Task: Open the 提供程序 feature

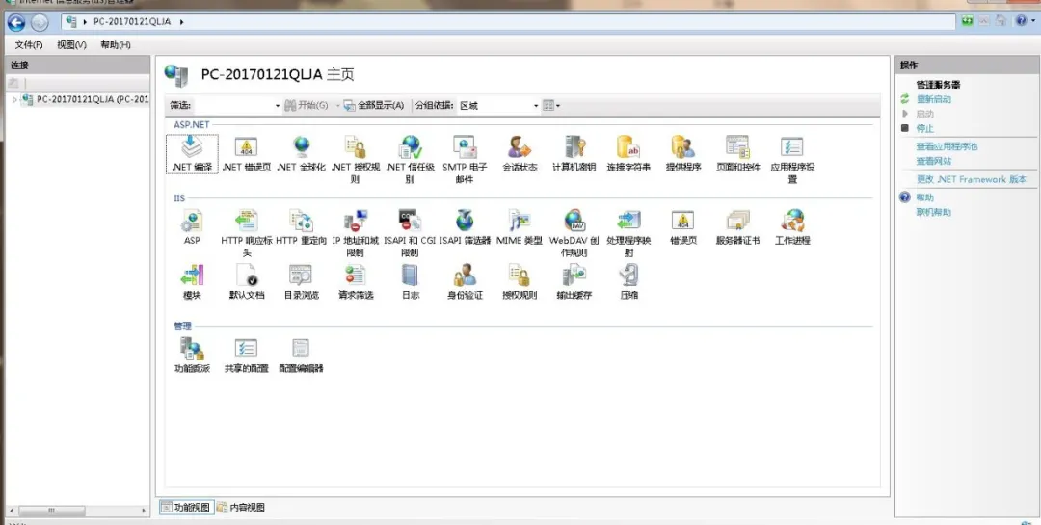Action: (x=683, y=154)
